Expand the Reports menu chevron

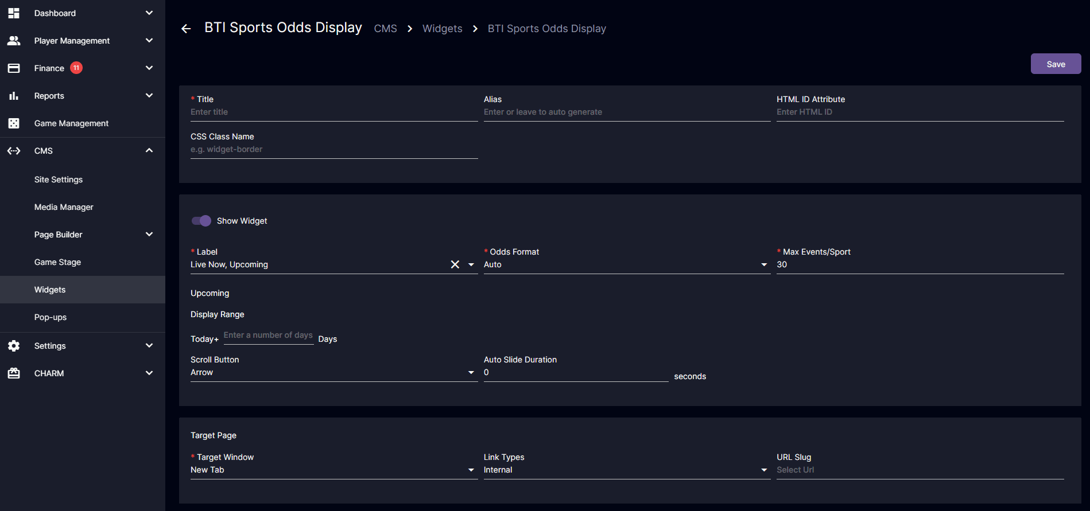click(149, 96)
